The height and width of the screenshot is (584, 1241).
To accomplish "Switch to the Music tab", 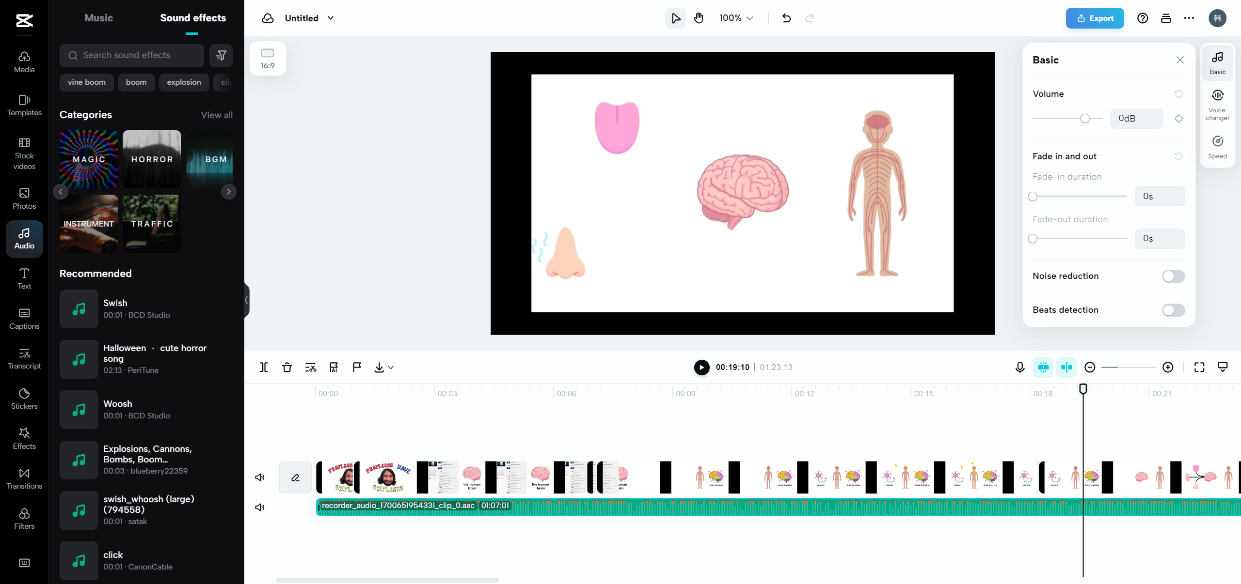I will [x=98, y=18].
